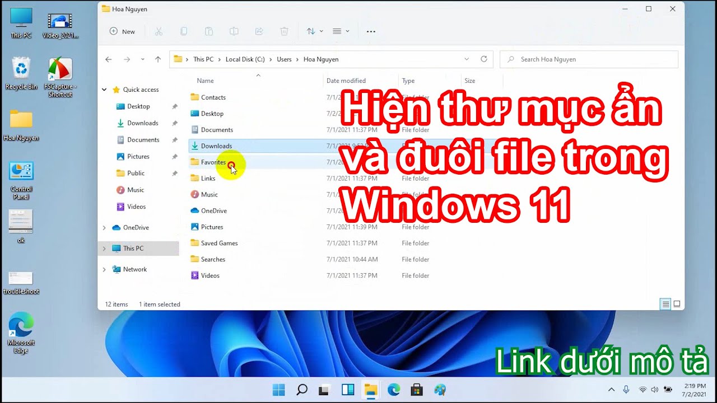The width and height of the screenshot is (717, 403).
Task: Expand the This PC tree node
Action: coord(104,249)
